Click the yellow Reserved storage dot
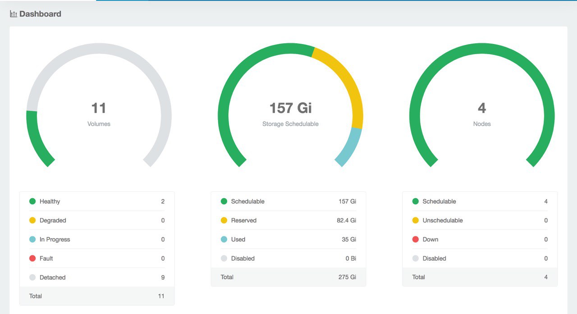The image size is (577, 314). tap(224, 220)
